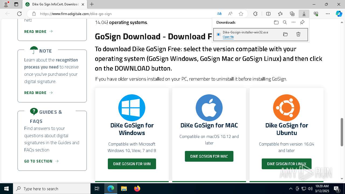Open Task View on taskbar

point(97,189)
